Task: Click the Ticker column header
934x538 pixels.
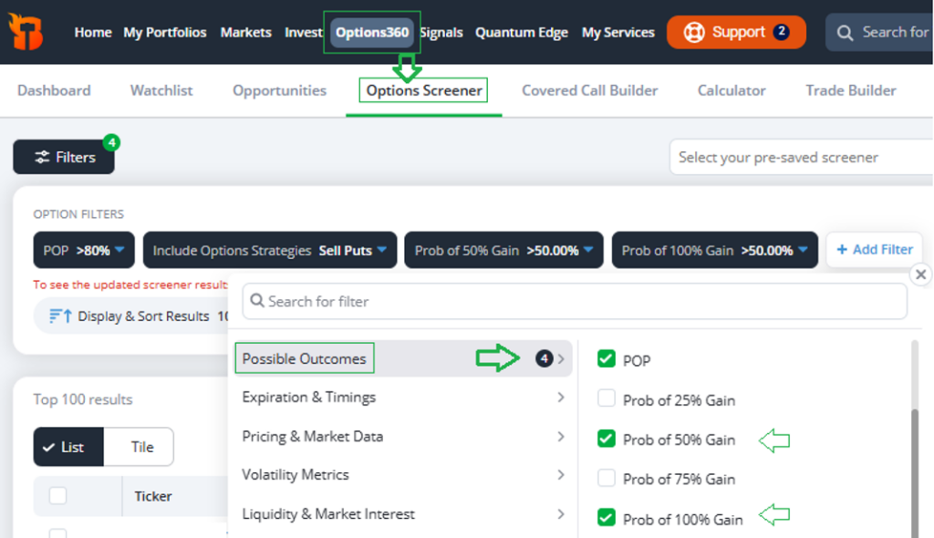Action: click(153, 496)
